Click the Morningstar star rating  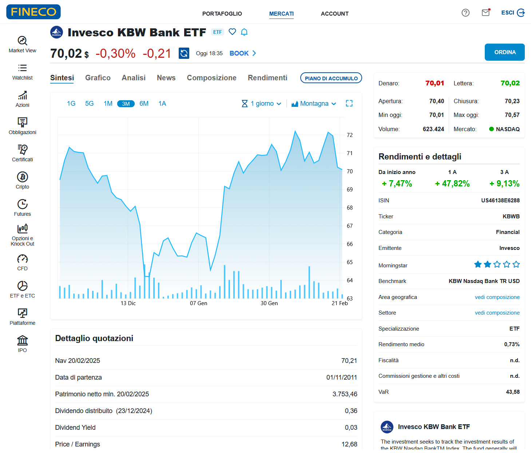click(497, 264)
